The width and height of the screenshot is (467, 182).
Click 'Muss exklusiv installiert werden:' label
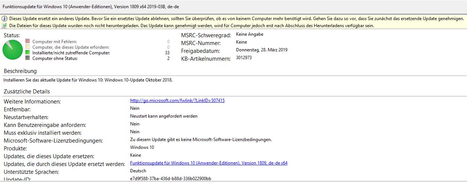point(42,133)
